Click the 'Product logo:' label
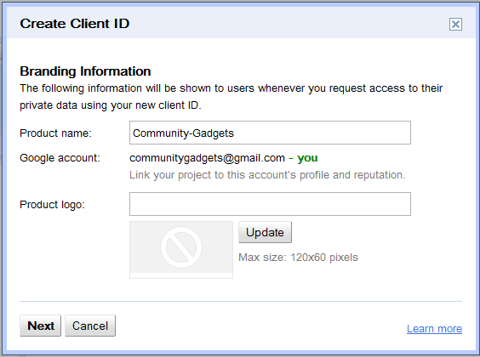This screenshot has width=480, height=357. tap(53, 205)
